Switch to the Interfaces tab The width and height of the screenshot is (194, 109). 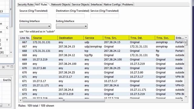pos(96,5)
